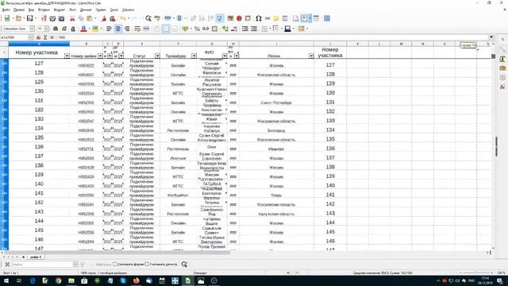
Task: Click the Windows Start button
Action: tap(6, 280)
